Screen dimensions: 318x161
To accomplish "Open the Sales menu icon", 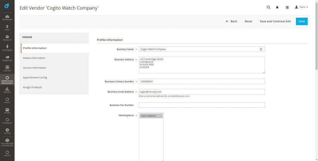I will point(7,28).
